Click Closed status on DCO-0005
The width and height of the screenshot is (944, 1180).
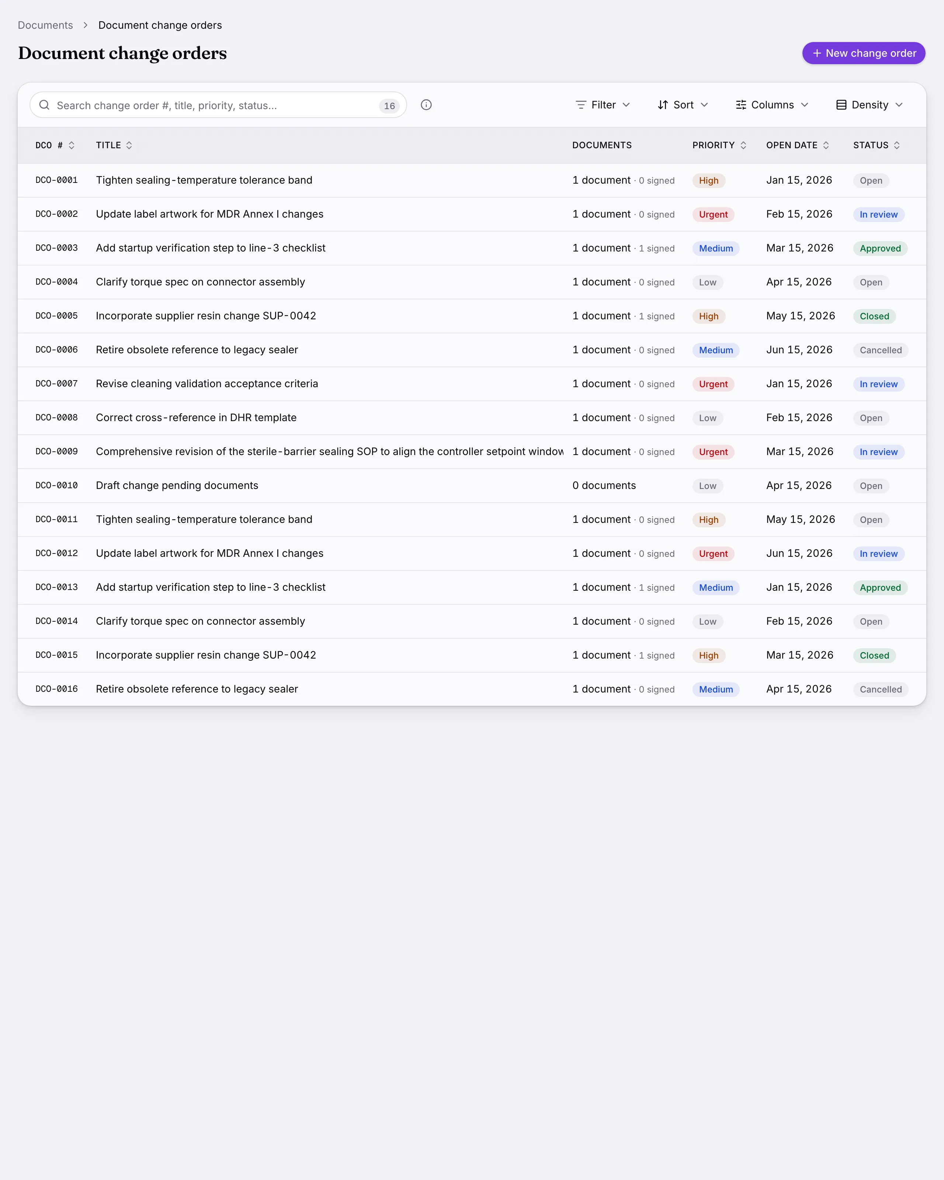point(874,316)
